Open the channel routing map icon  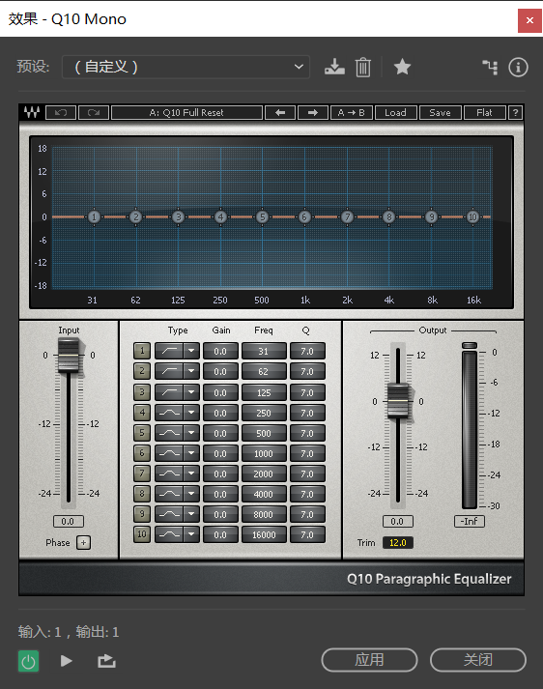490,68
